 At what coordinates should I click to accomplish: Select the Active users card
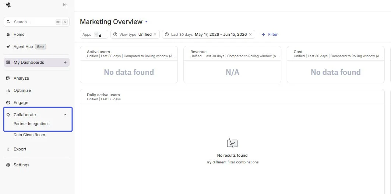pos(129,65)
